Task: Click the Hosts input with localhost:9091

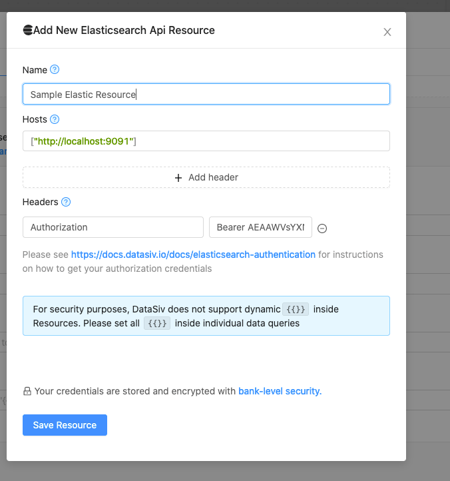Action: pyautogui.click(x=206, y=141)
